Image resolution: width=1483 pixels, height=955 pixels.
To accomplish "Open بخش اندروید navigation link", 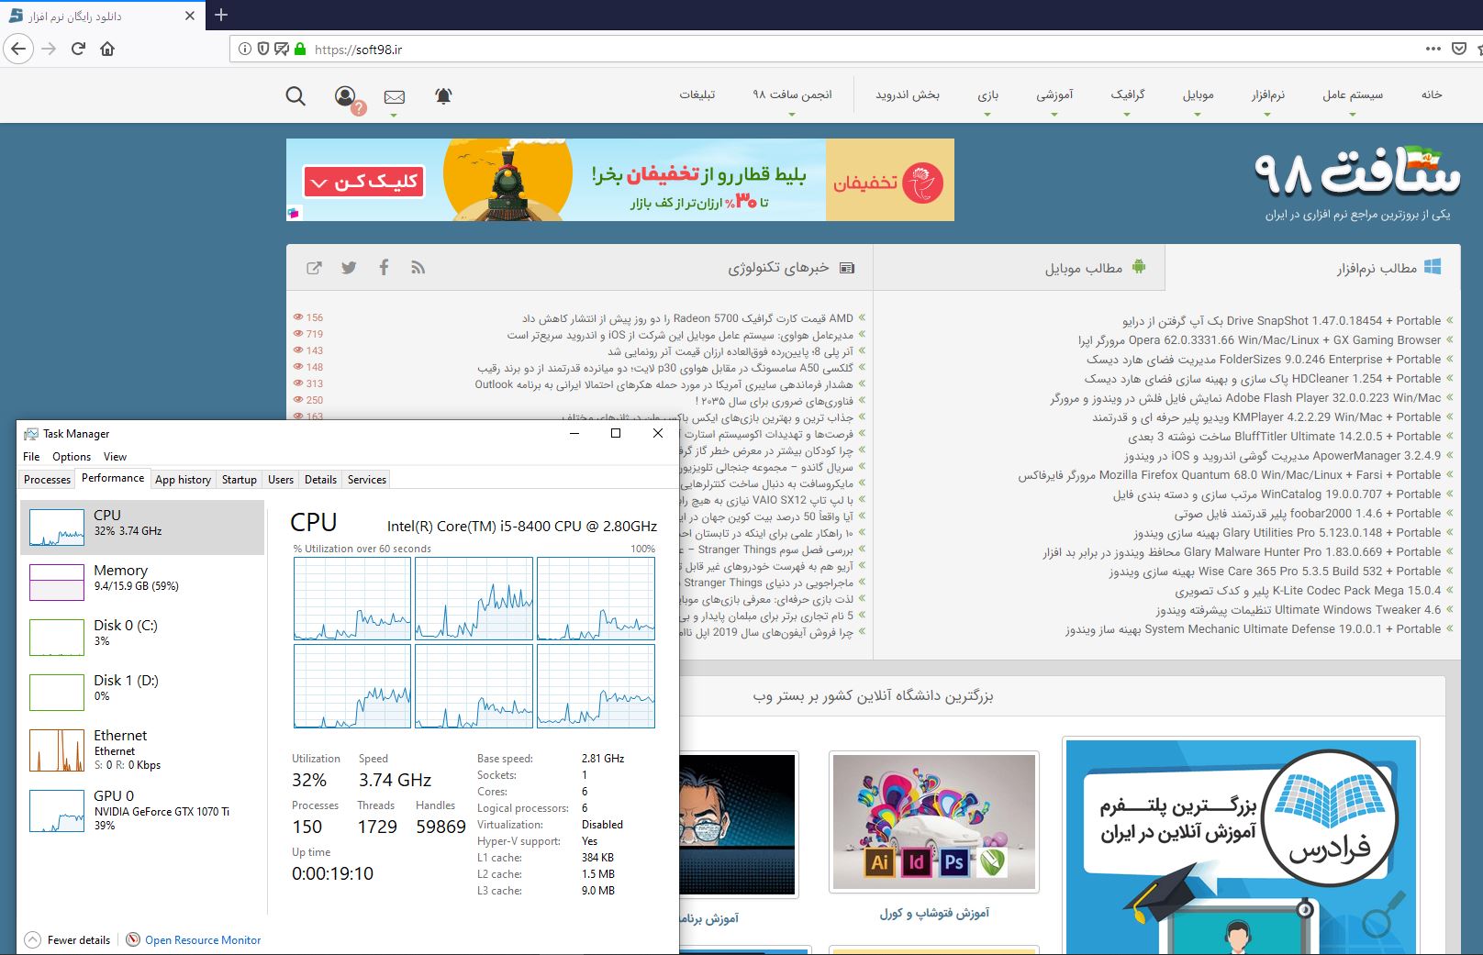I will point(907,94).
